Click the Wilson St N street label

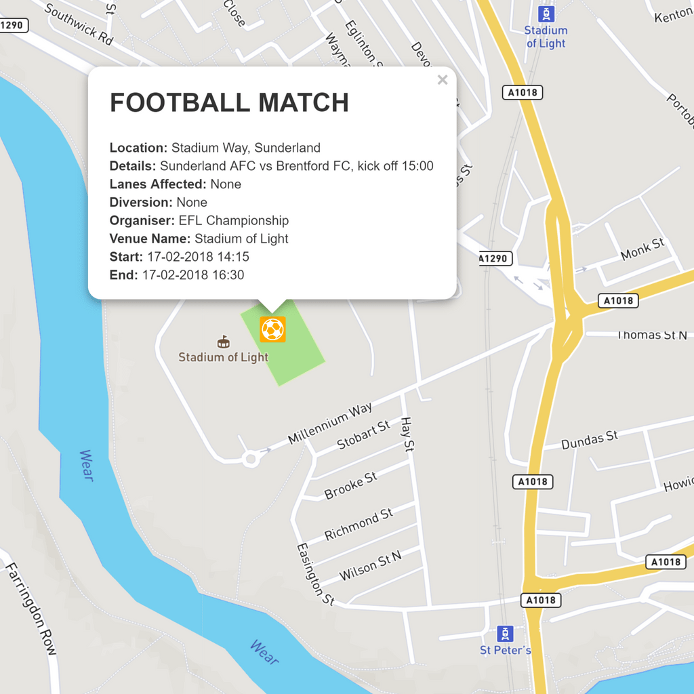point(371,566)
